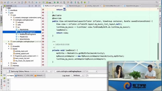Switch to SplashActivity.java tab
This screenshot has width=162, height=91.
click(x=132, y=6)
